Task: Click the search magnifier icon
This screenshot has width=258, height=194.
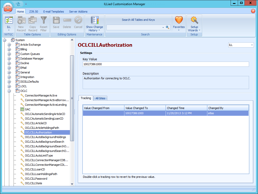Action: [x=168, y=27]
